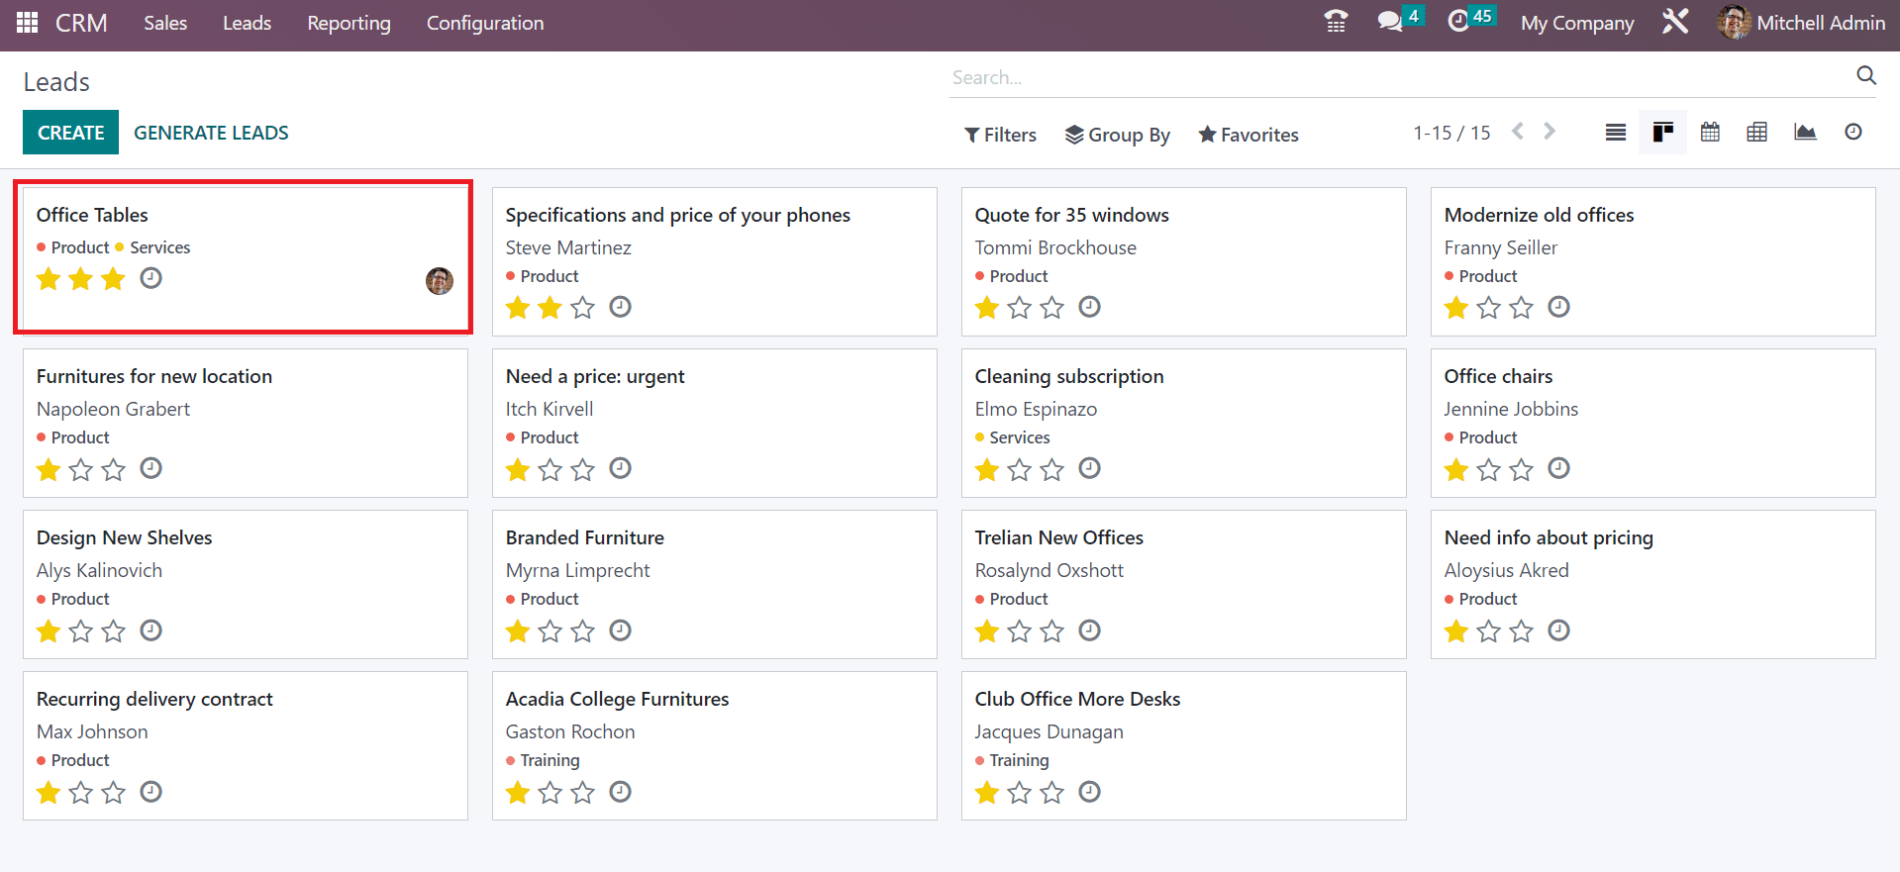Open the Leads menu
The height and width of the screenshot is (872, 1900).
point(247,23)
